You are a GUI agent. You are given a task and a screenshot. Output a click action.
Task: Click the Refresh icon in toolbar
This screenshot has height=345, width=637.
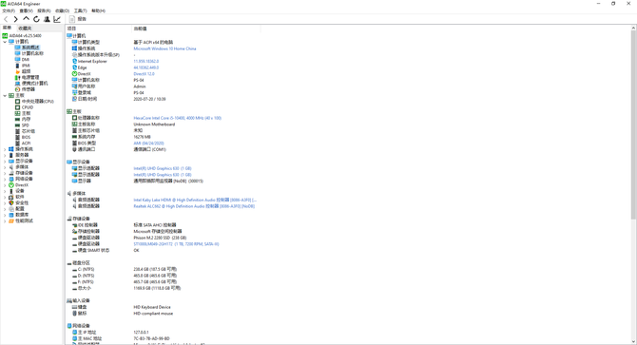(x=36, y=19)
